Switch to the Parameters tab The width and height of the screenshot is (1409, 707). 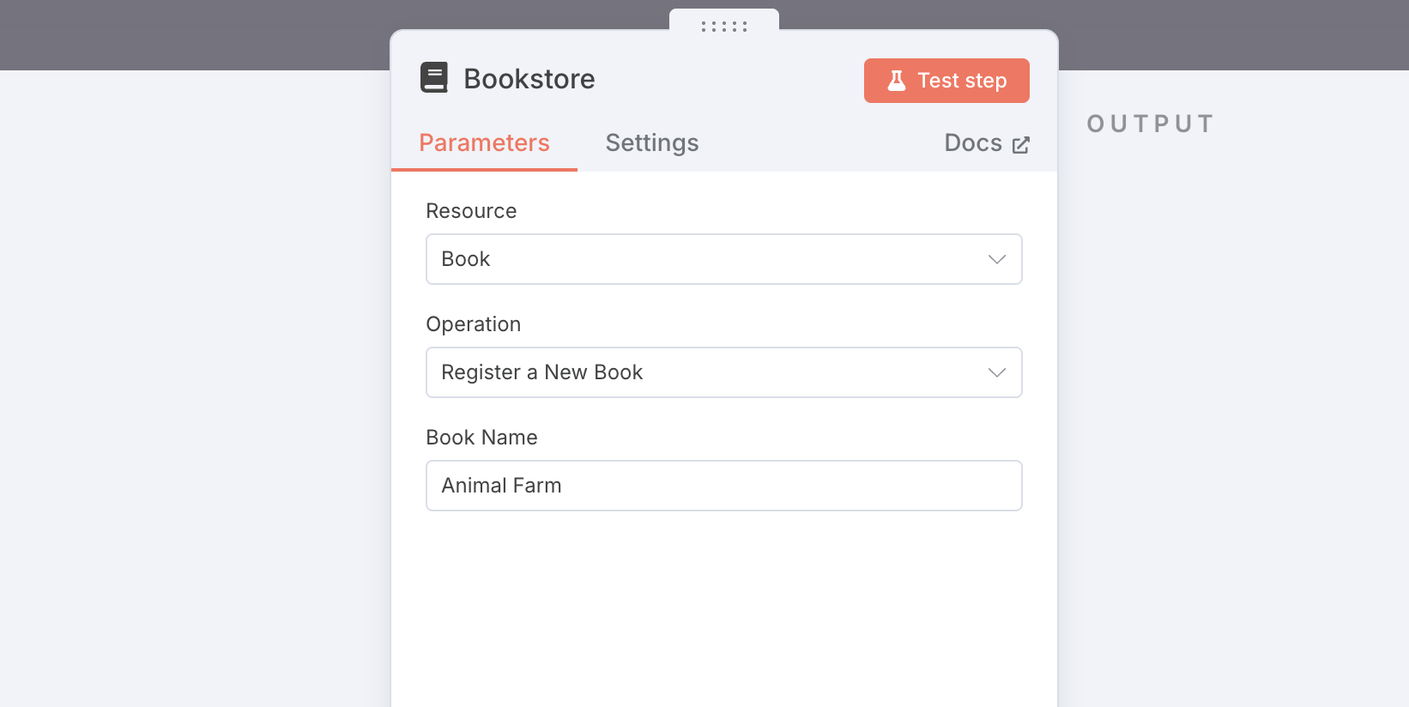click(484, 142)
